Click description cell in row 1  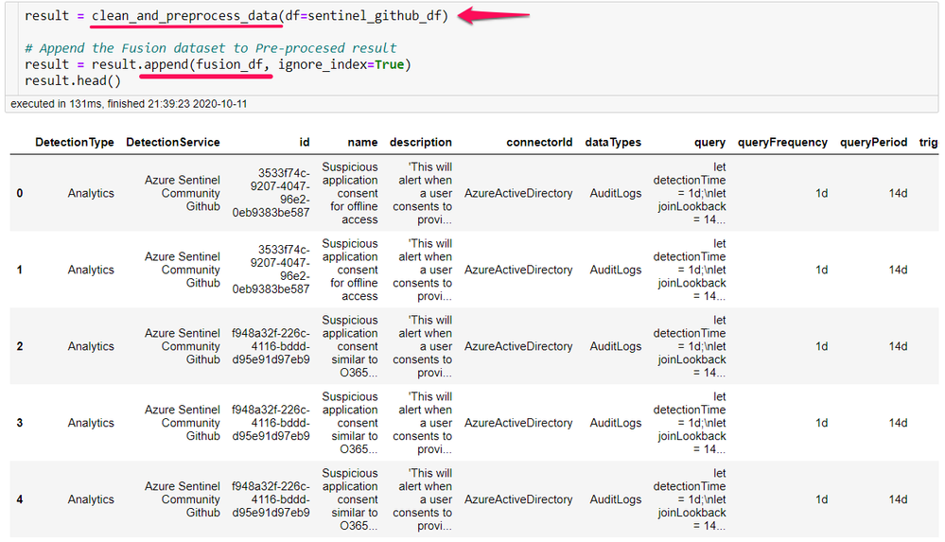(x=422, y=271)
